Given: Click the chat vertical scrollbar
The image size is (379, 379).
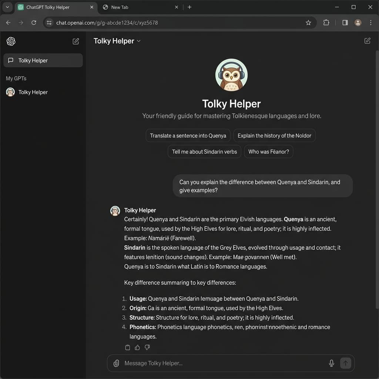Looking at the screenshot, I should click(377, 179).
